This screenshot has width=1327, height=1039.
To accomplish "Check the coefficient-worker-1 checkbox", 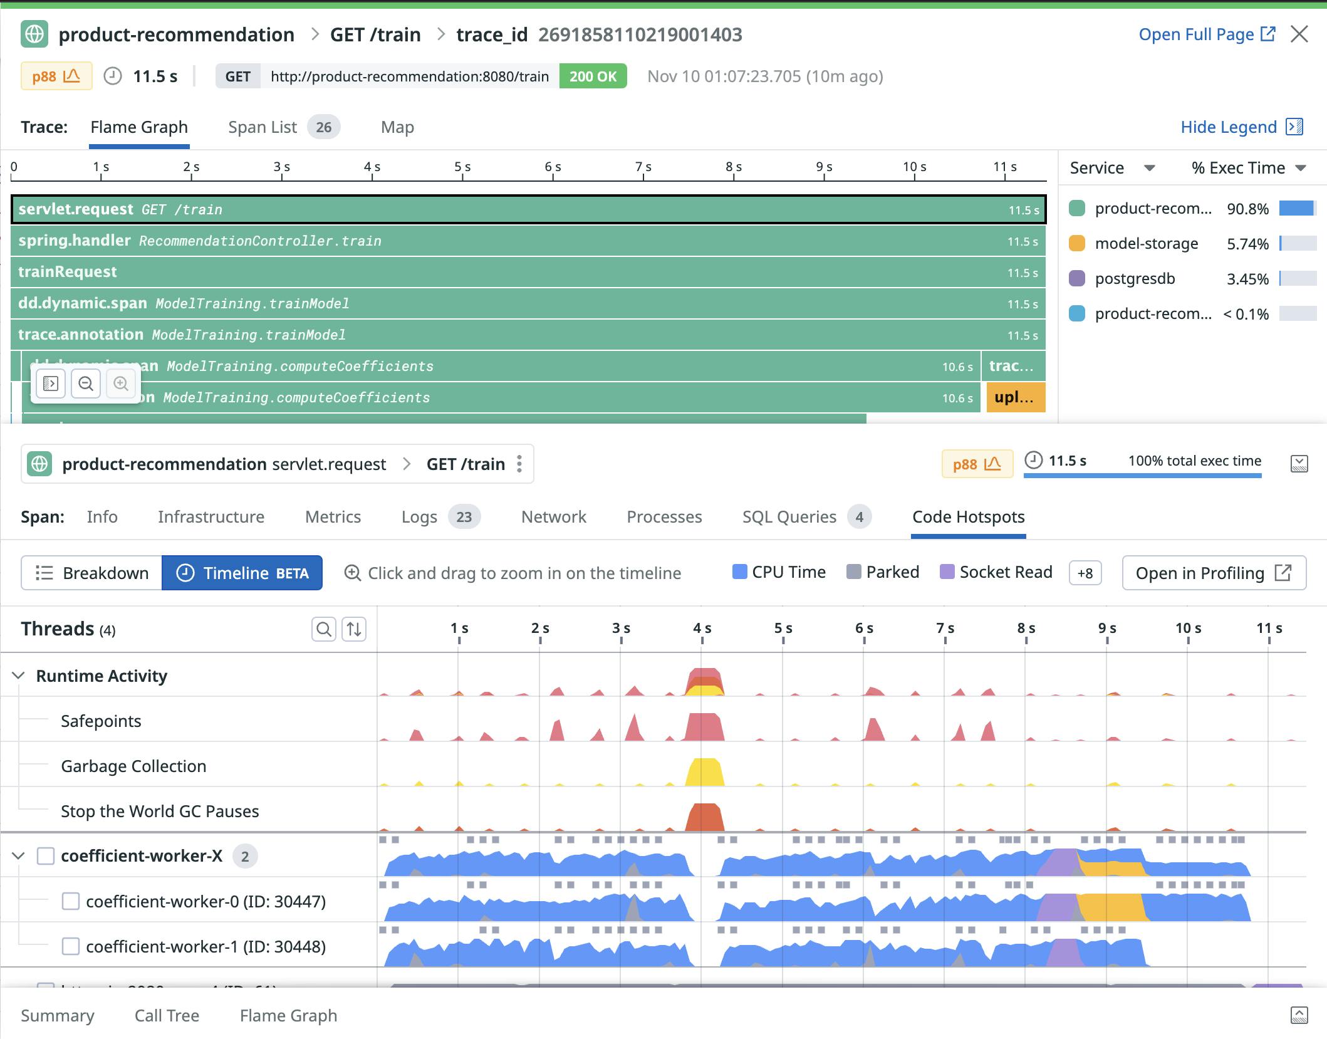I will (71, 947).
